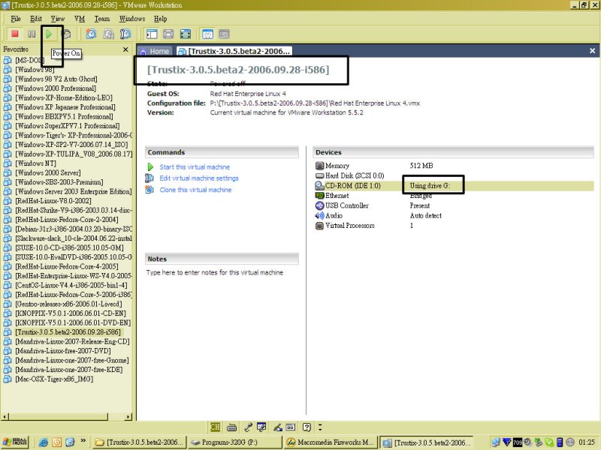Click the Quick Switch toolbar icon
The width and height of the screenshot is (601, 450).
(x=168, y=34)
